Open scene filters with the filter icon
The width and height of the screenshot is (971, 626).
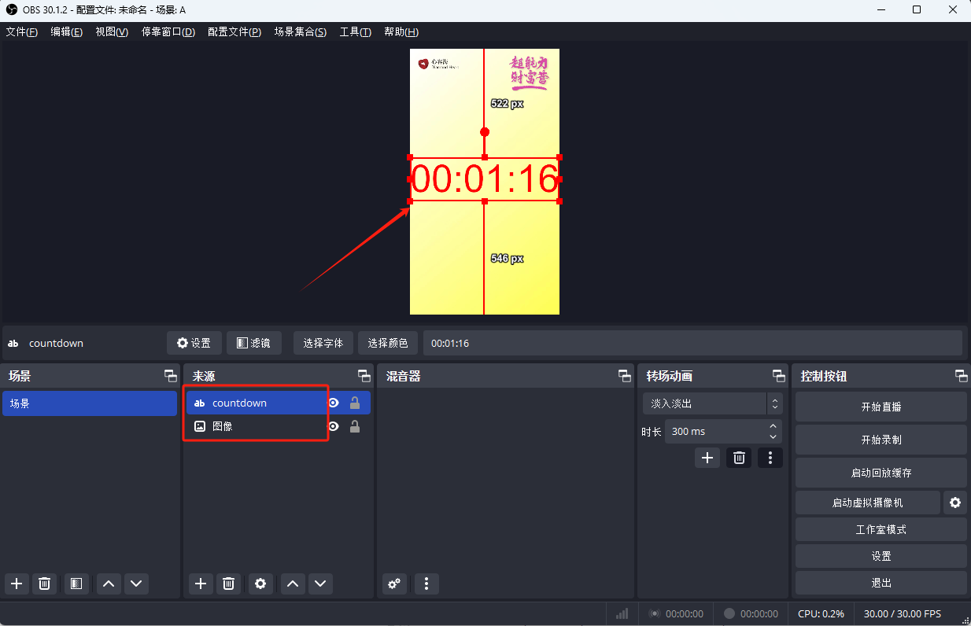pyautogui.click(x=76, y=584)
